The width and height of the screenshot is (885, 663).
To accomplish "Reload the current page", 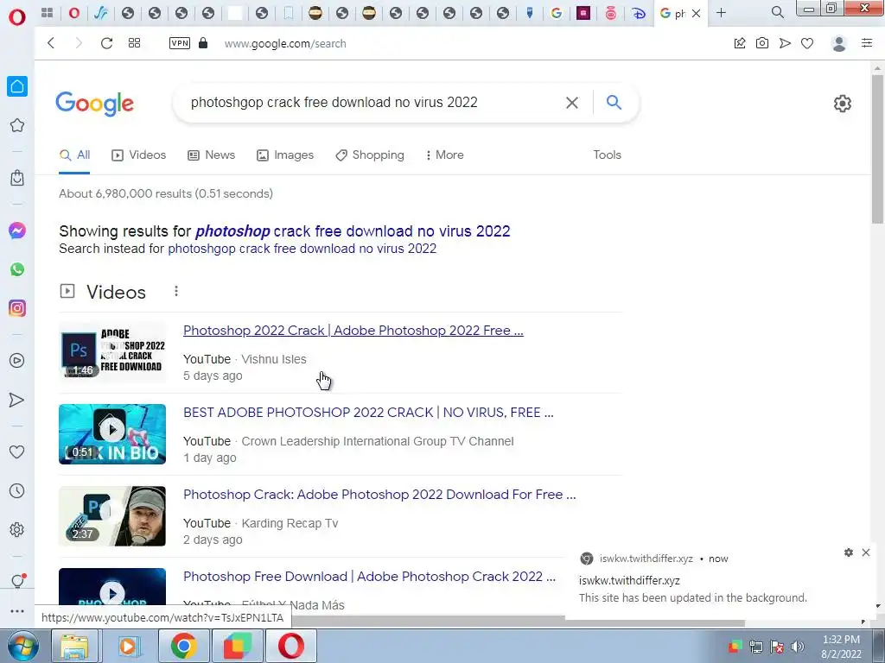I will click(x=106, y=43).
